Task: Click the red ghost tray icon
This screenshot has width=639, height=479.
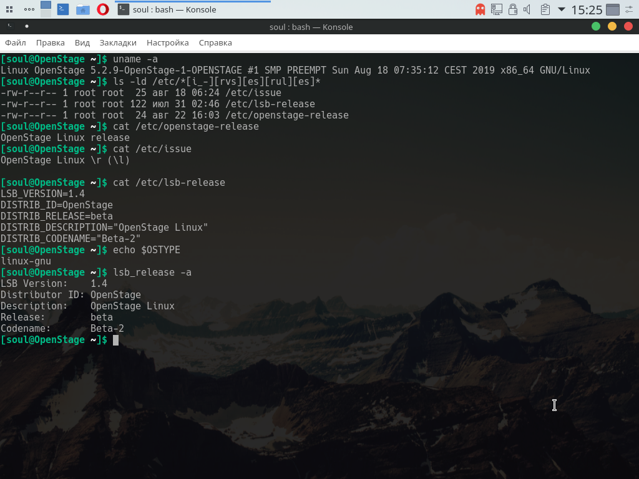Action: coord(480,9)
